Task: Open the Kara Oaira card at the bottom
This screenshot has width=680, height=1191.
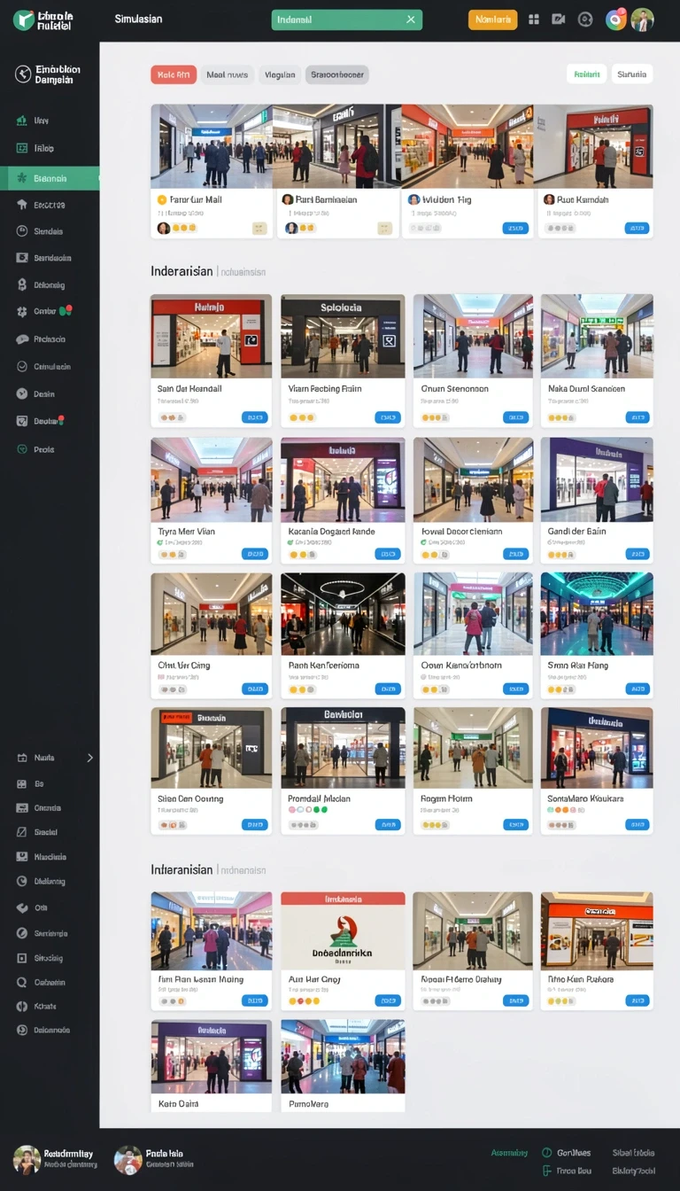Action: coord(212,1066)
